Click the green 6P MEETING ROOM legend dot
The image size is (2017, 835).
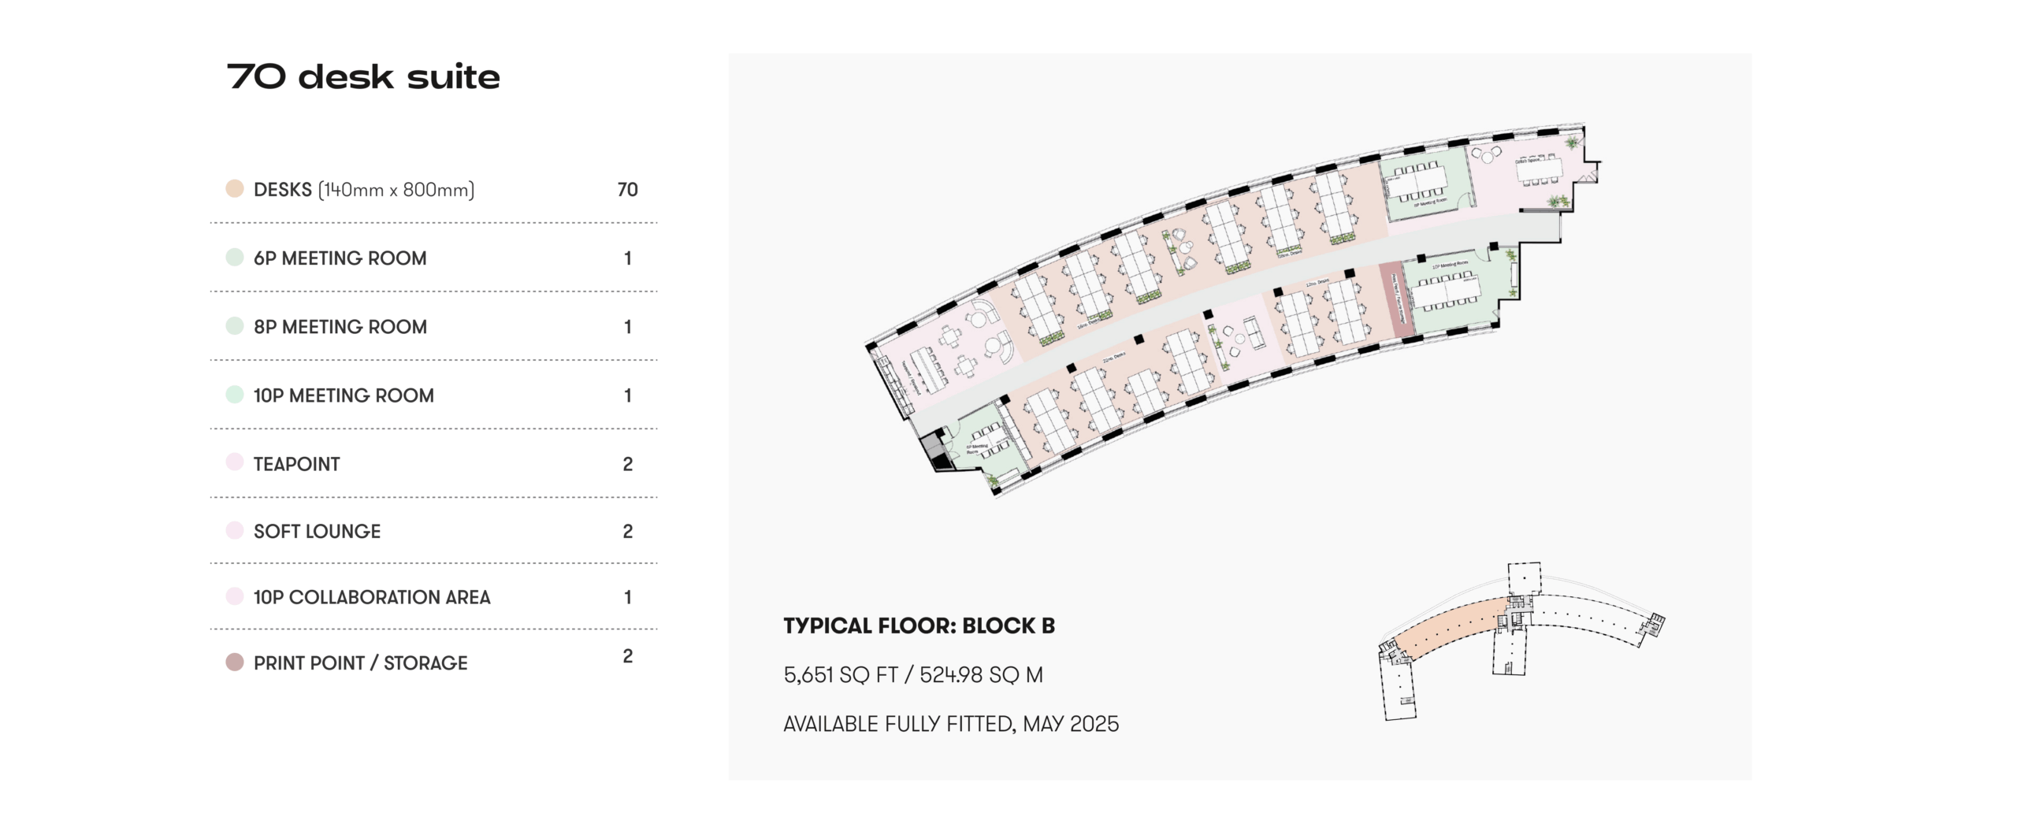[x=235, y=258]
